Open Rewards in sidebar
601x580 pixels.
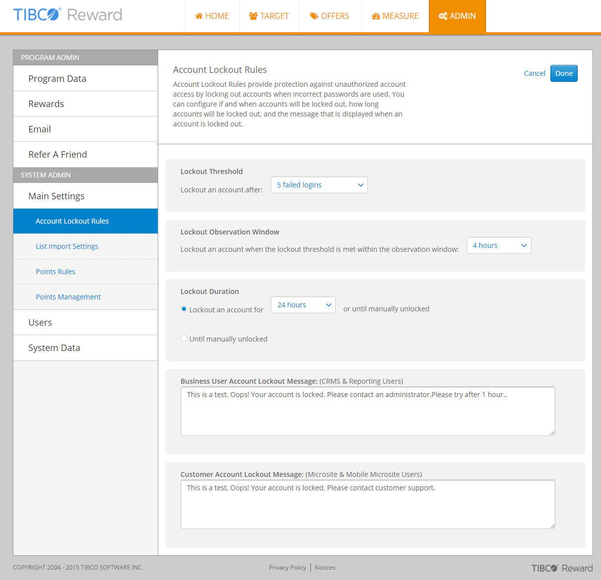85,104
